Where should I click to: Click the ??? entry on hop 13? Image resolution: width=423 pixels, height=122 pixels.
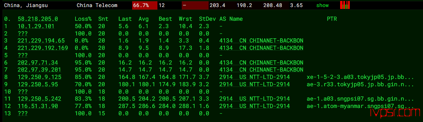[23, 113]
